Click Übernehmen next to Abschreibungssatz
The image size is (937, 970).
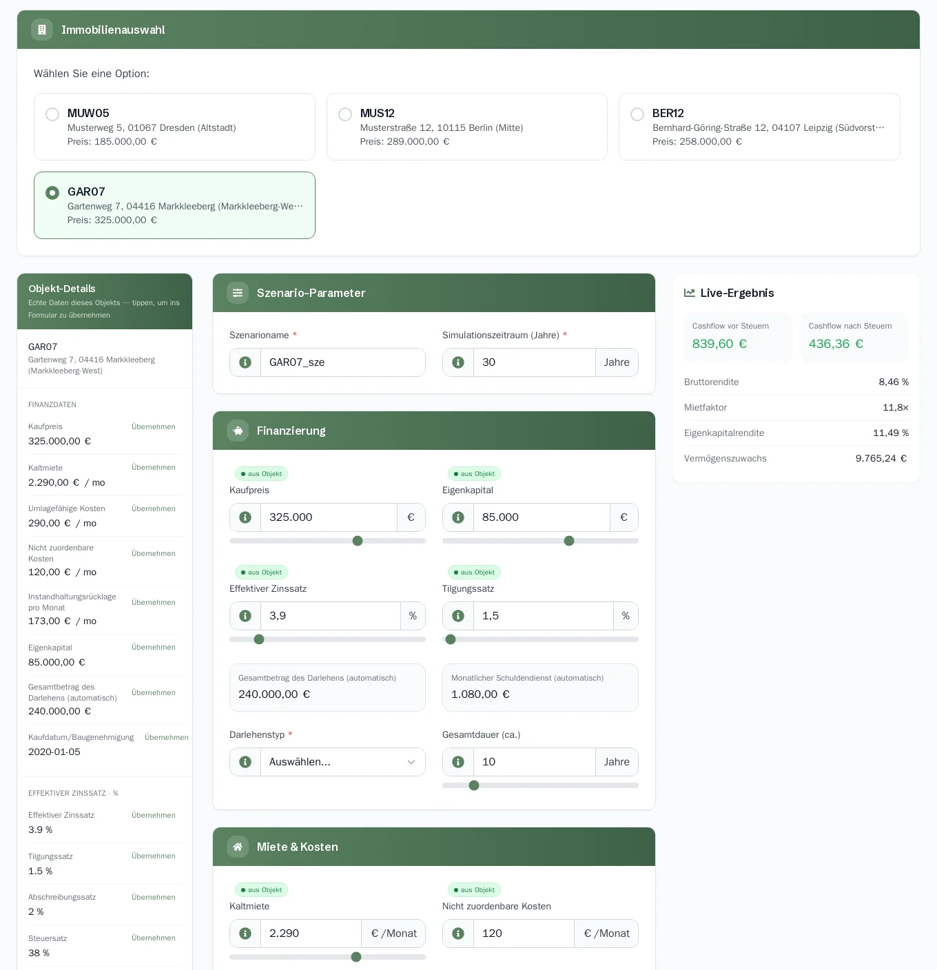tap(154, 897)
